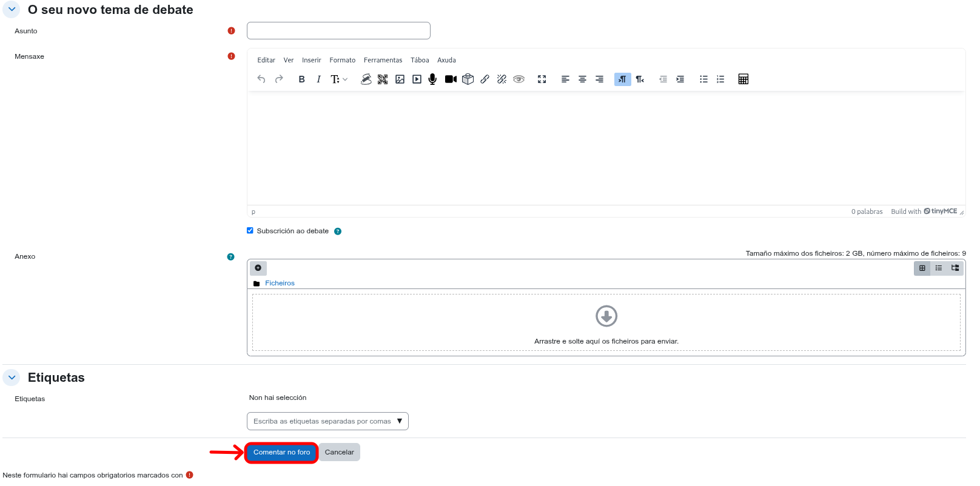Increase indent in the editor
Image resolution: width=980 pixels, height=486 pixels.
(x=680, y=79)
